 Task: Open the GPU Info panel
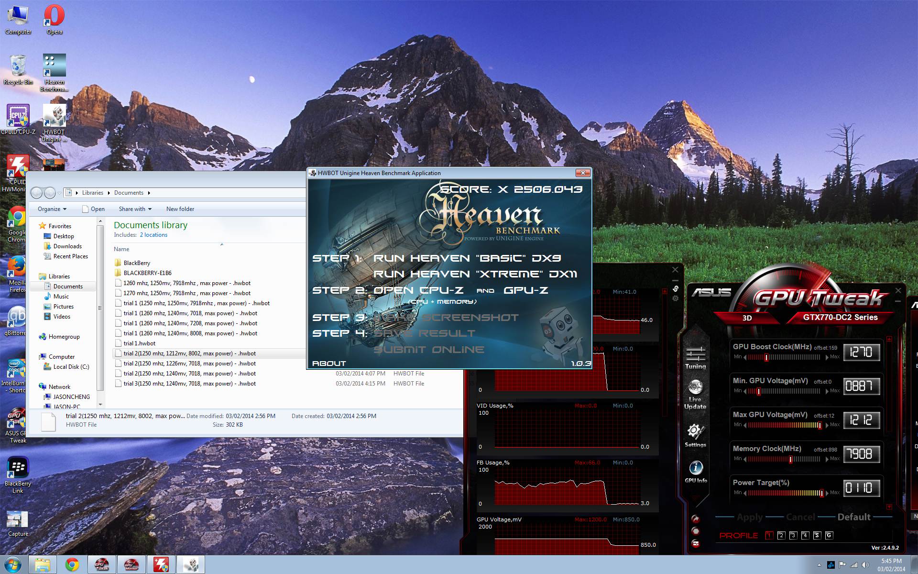pos(696,472)
